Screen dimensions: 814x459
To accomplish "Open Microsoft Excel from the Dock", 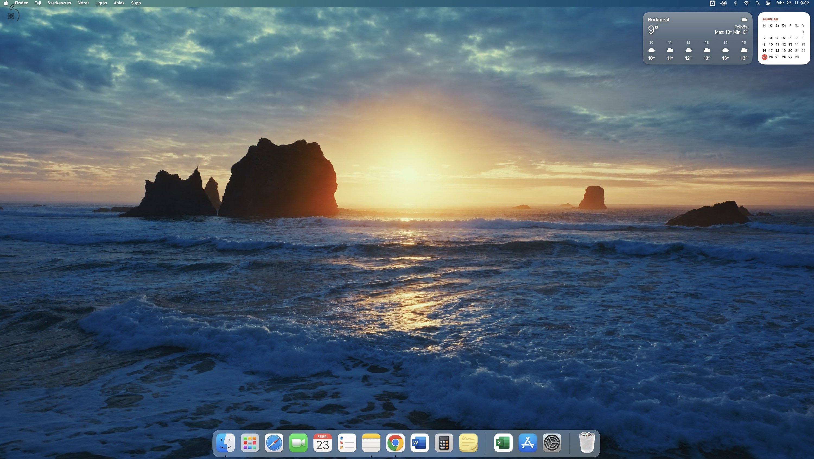I will [x=503, y=443].
